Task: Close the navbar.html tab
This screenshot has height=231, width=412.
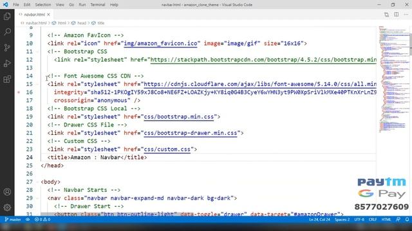Action: (48, 14)
